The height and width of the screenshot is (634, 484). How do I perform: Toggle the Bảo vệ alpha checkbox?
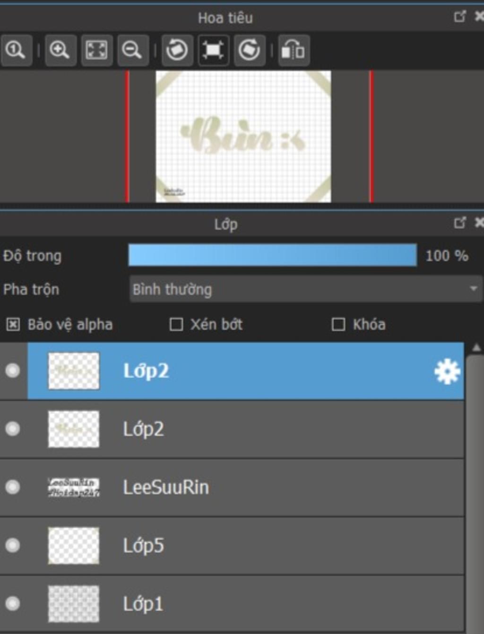point(13,325)
